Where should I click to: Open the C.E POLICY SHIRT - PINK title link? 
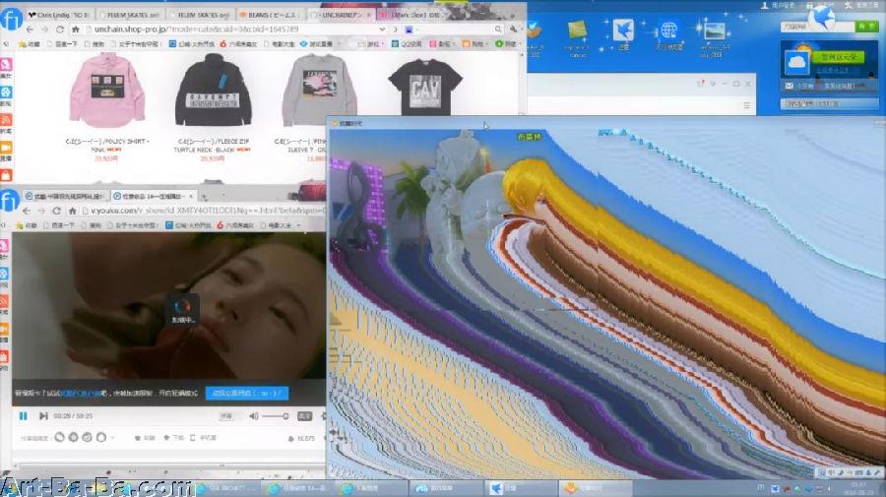(x=106, y=145)
